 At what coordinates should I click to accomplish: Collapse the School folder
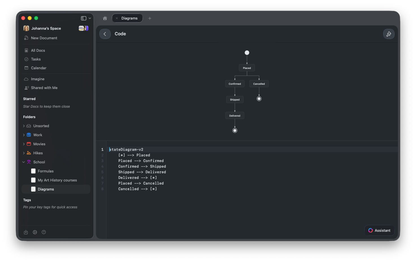[x=24, y=162]
